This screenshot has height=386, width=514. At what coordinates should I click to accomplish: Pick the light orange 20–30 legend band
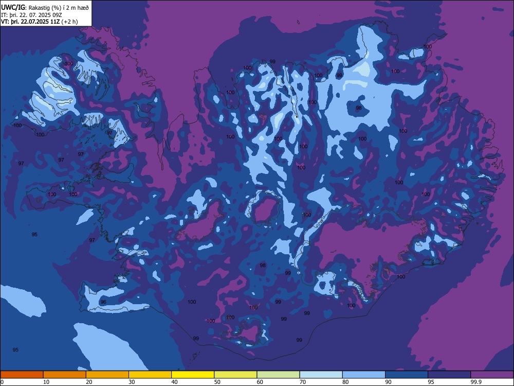coord(107,375)
